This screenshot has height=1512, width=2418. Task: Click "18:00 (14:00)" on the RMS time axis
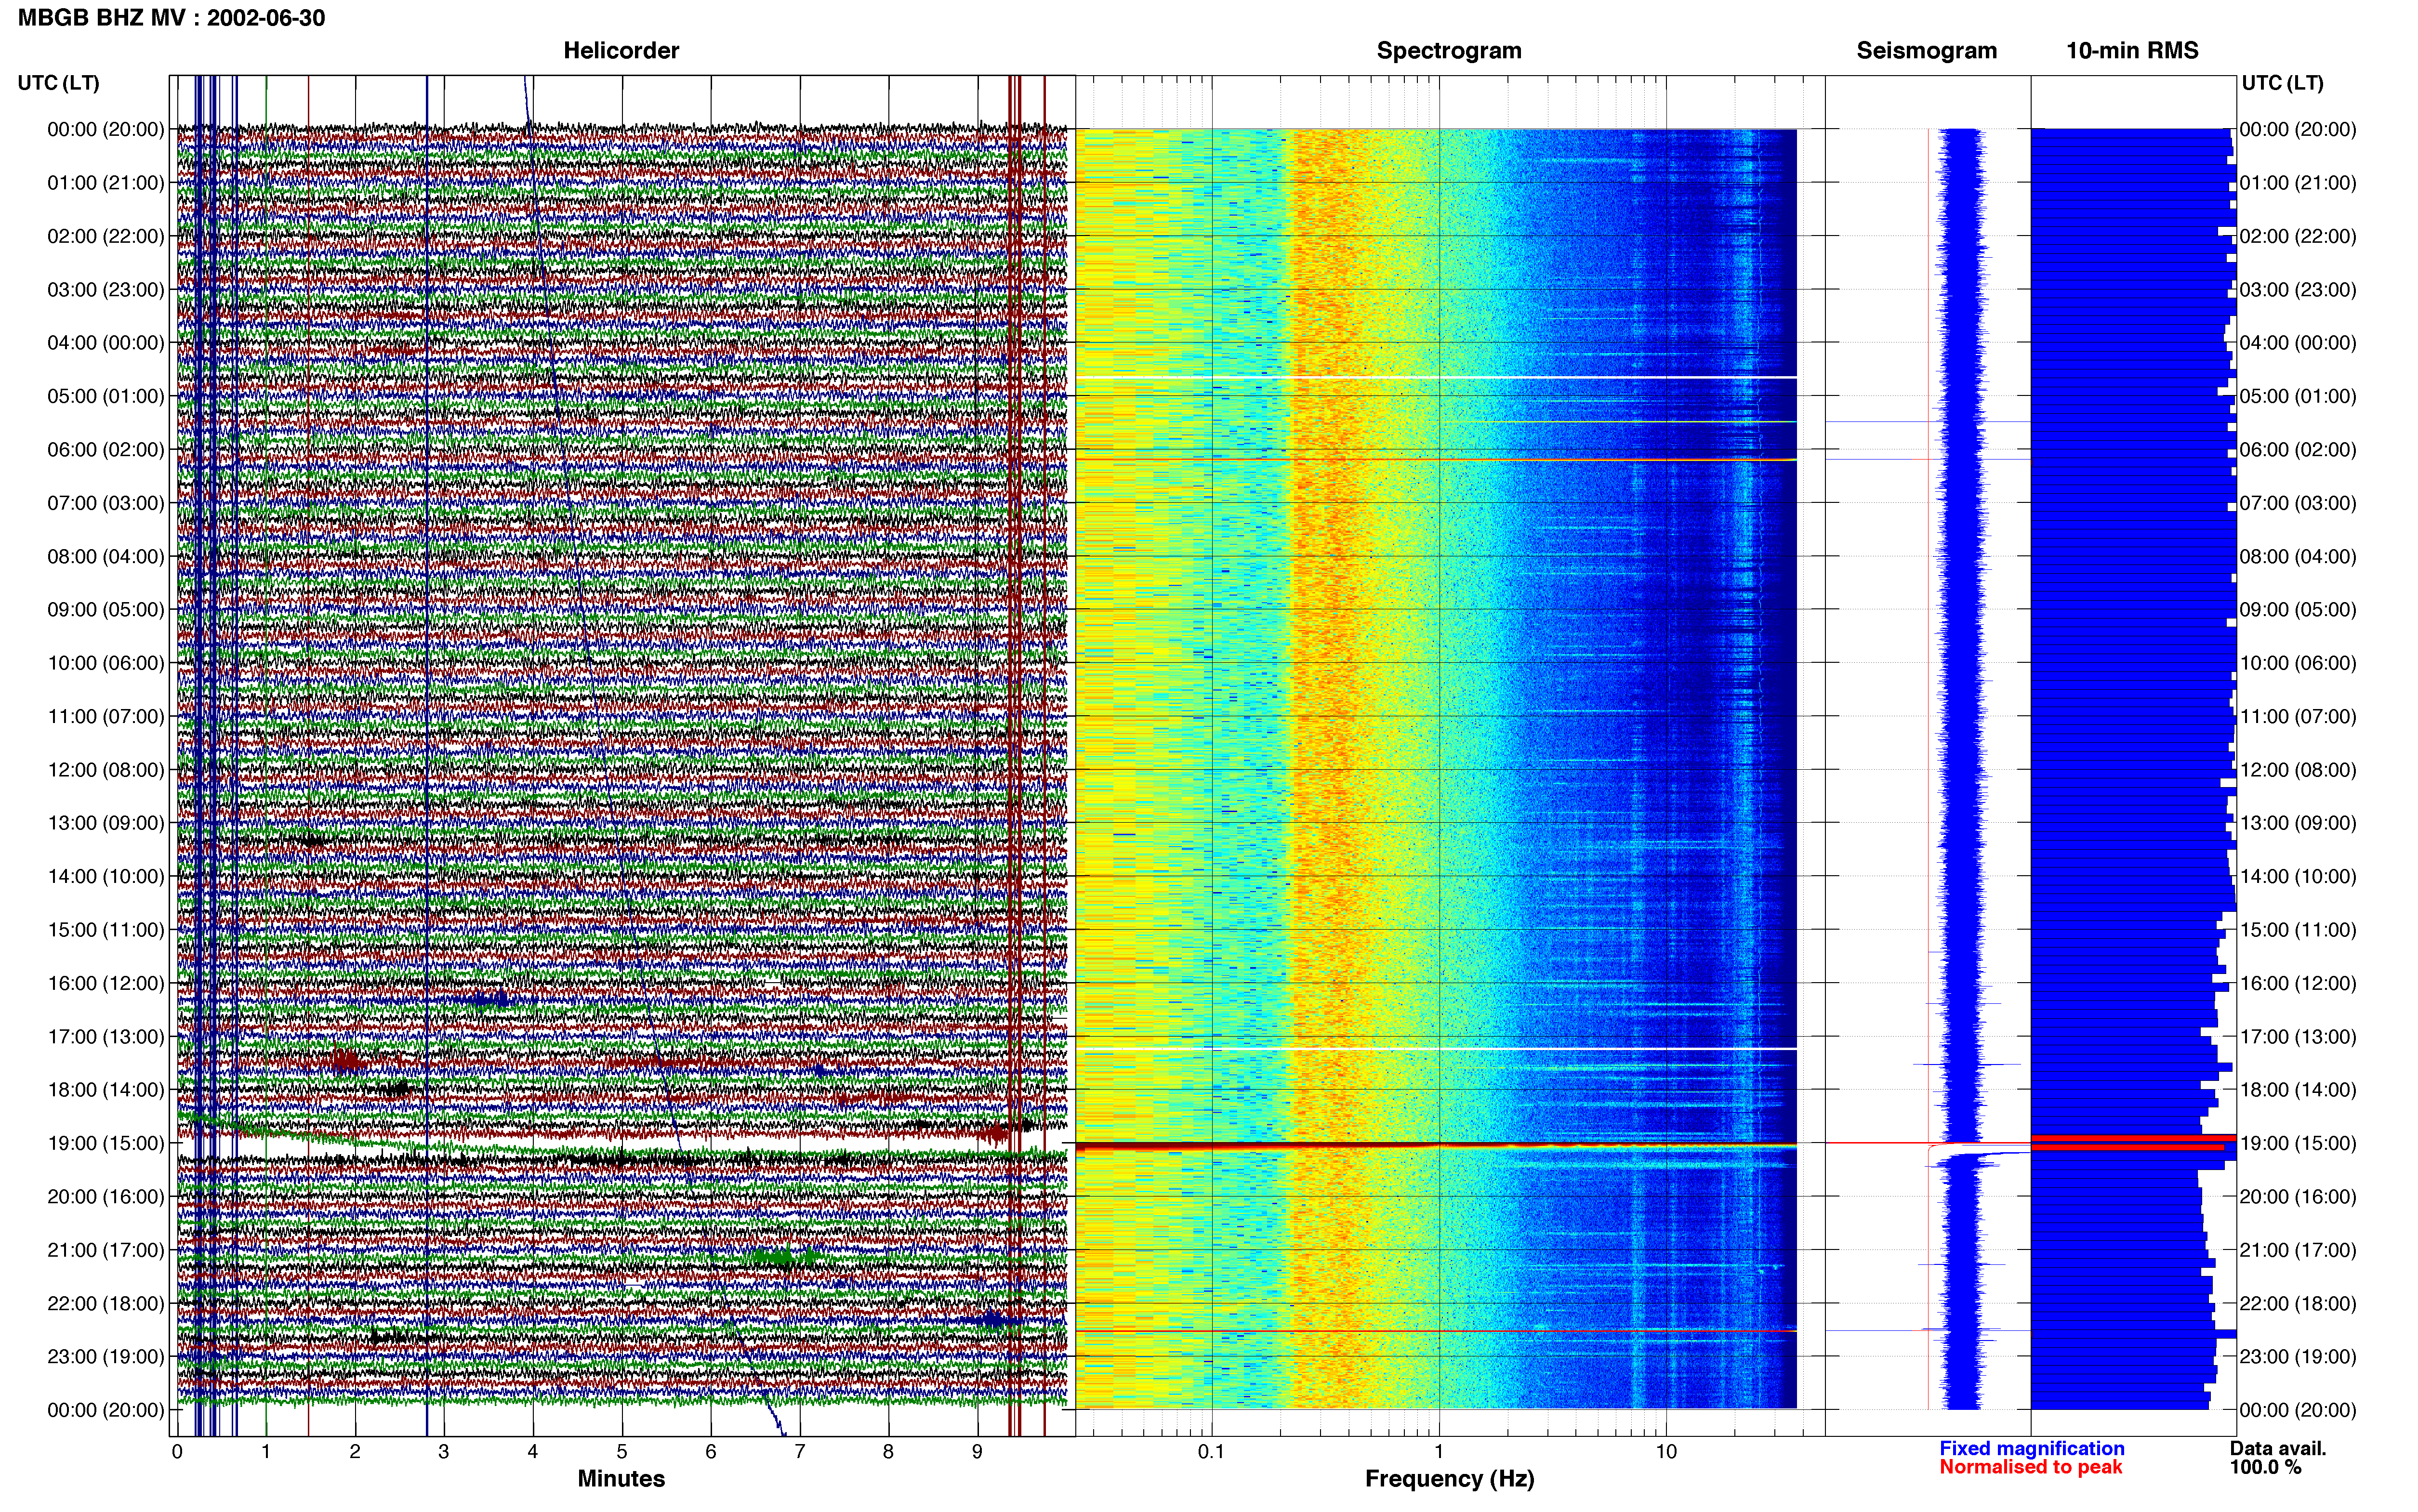pos(2298,1090)
